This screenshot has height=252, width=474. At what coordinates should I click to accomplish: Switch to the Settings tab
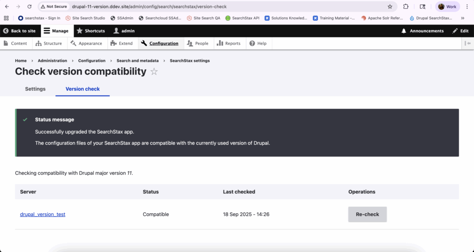click(35, 89)
